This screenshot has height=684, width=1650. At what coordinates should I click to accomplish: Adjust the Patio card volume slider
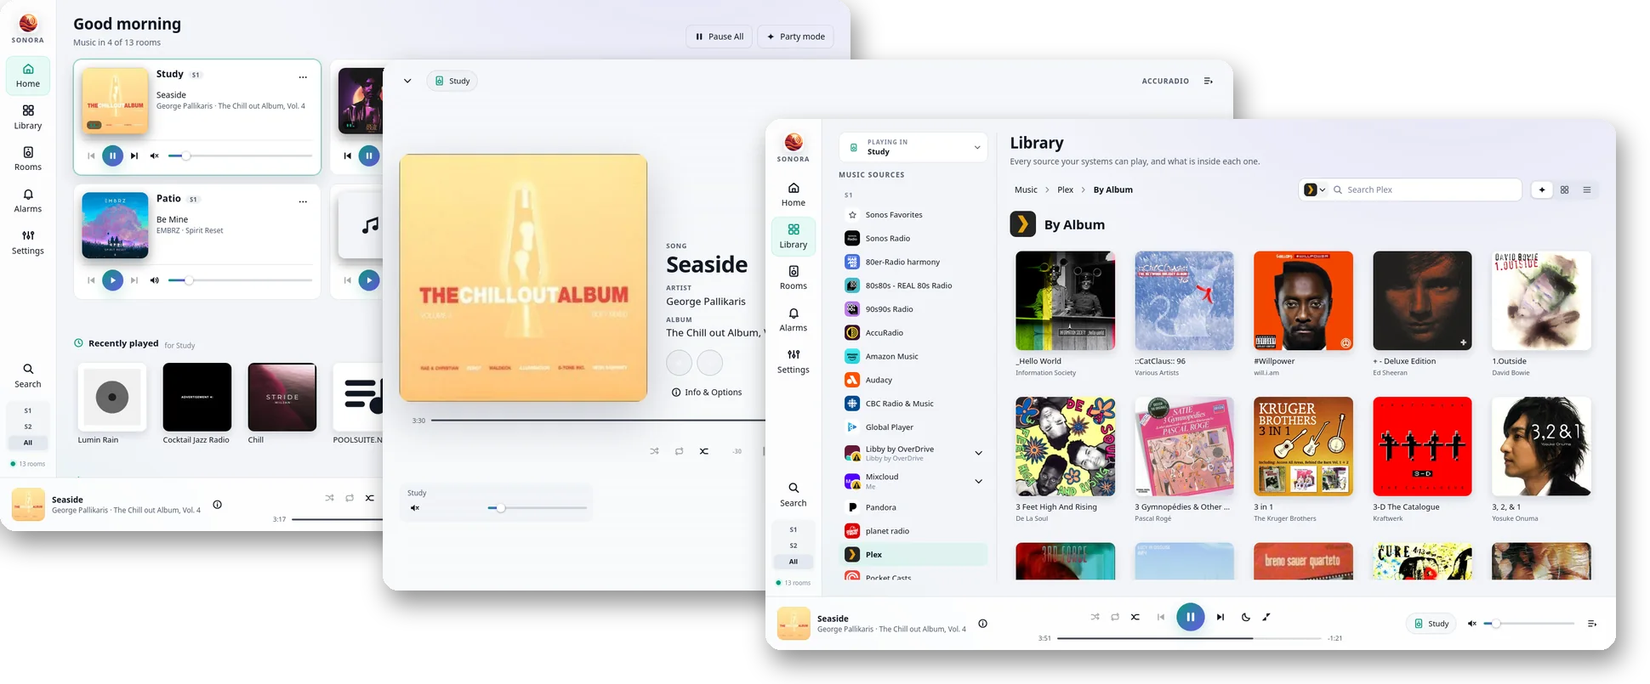[x=241, y=280]
